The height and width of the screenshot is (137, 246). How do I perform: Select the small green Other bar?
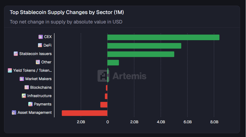coord(113,63)
